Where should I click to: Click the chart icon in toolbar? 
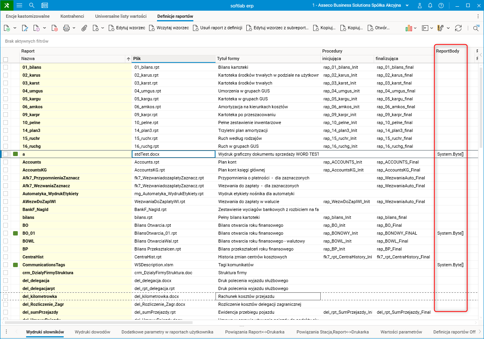[409, 28]
